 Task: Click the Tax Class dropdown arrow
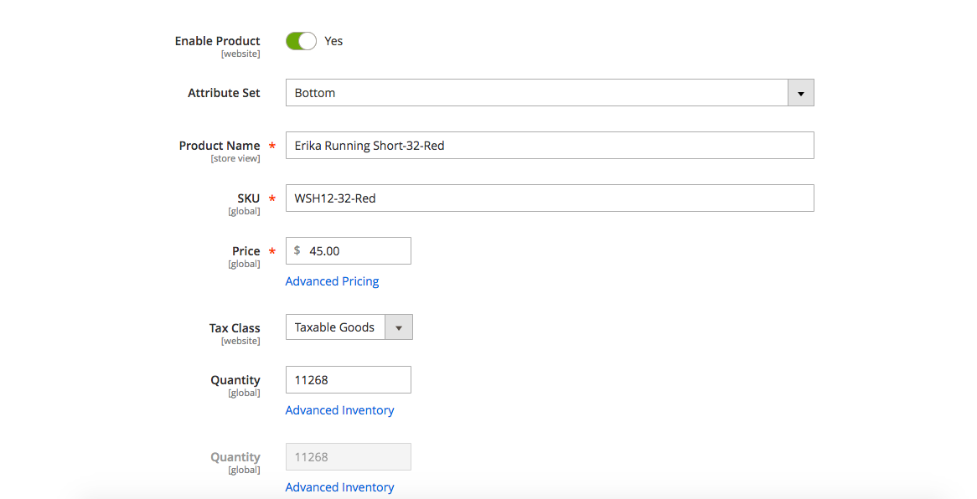tap(398, 327)
